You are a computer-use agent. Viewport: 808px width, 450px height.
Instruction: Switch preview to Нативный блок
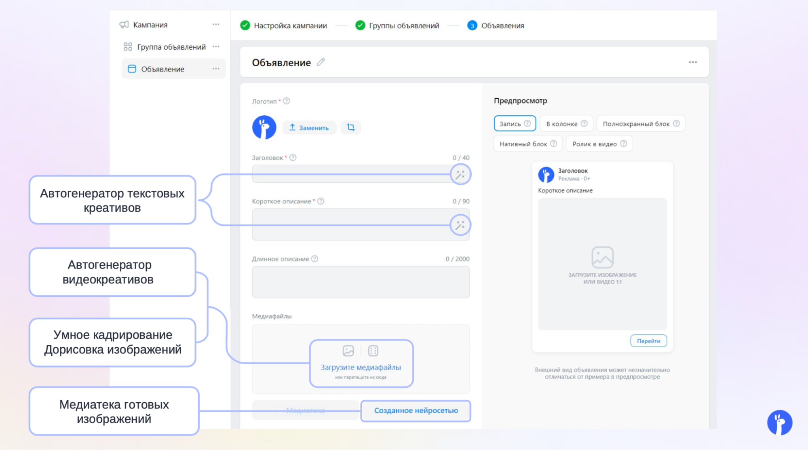click(528, 144)
